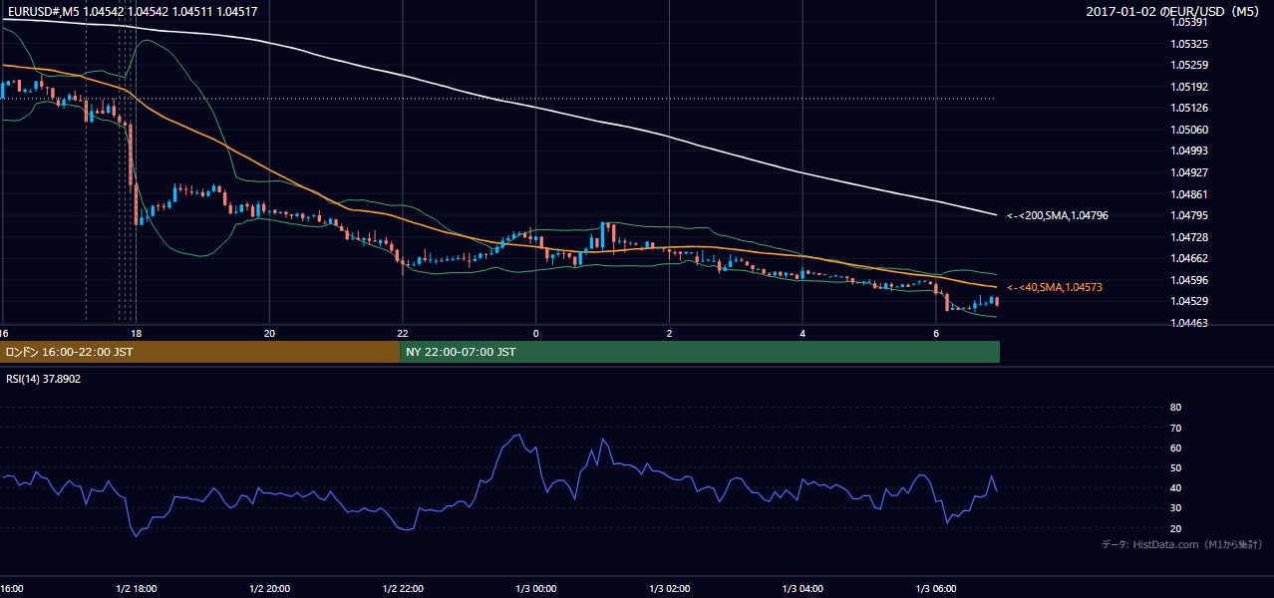
Task: Click the '1/2 20:00' bottom time label
Action: pos(269,589)
